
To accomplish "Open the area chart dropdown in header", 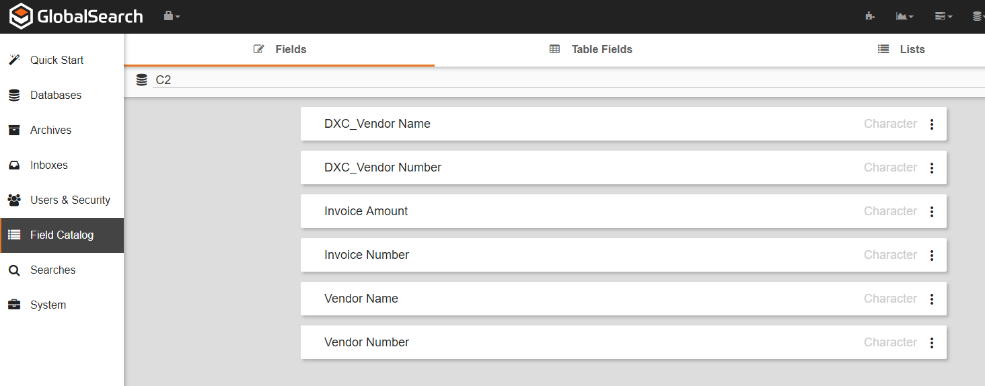I will 904,16.
